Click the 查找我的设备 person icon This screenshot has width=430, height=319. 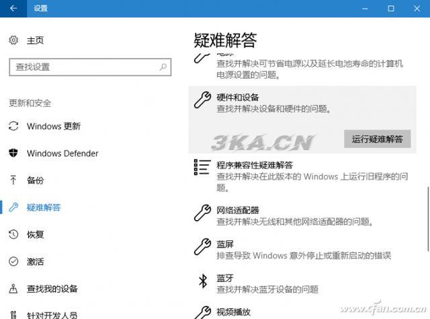coord(13,289)
